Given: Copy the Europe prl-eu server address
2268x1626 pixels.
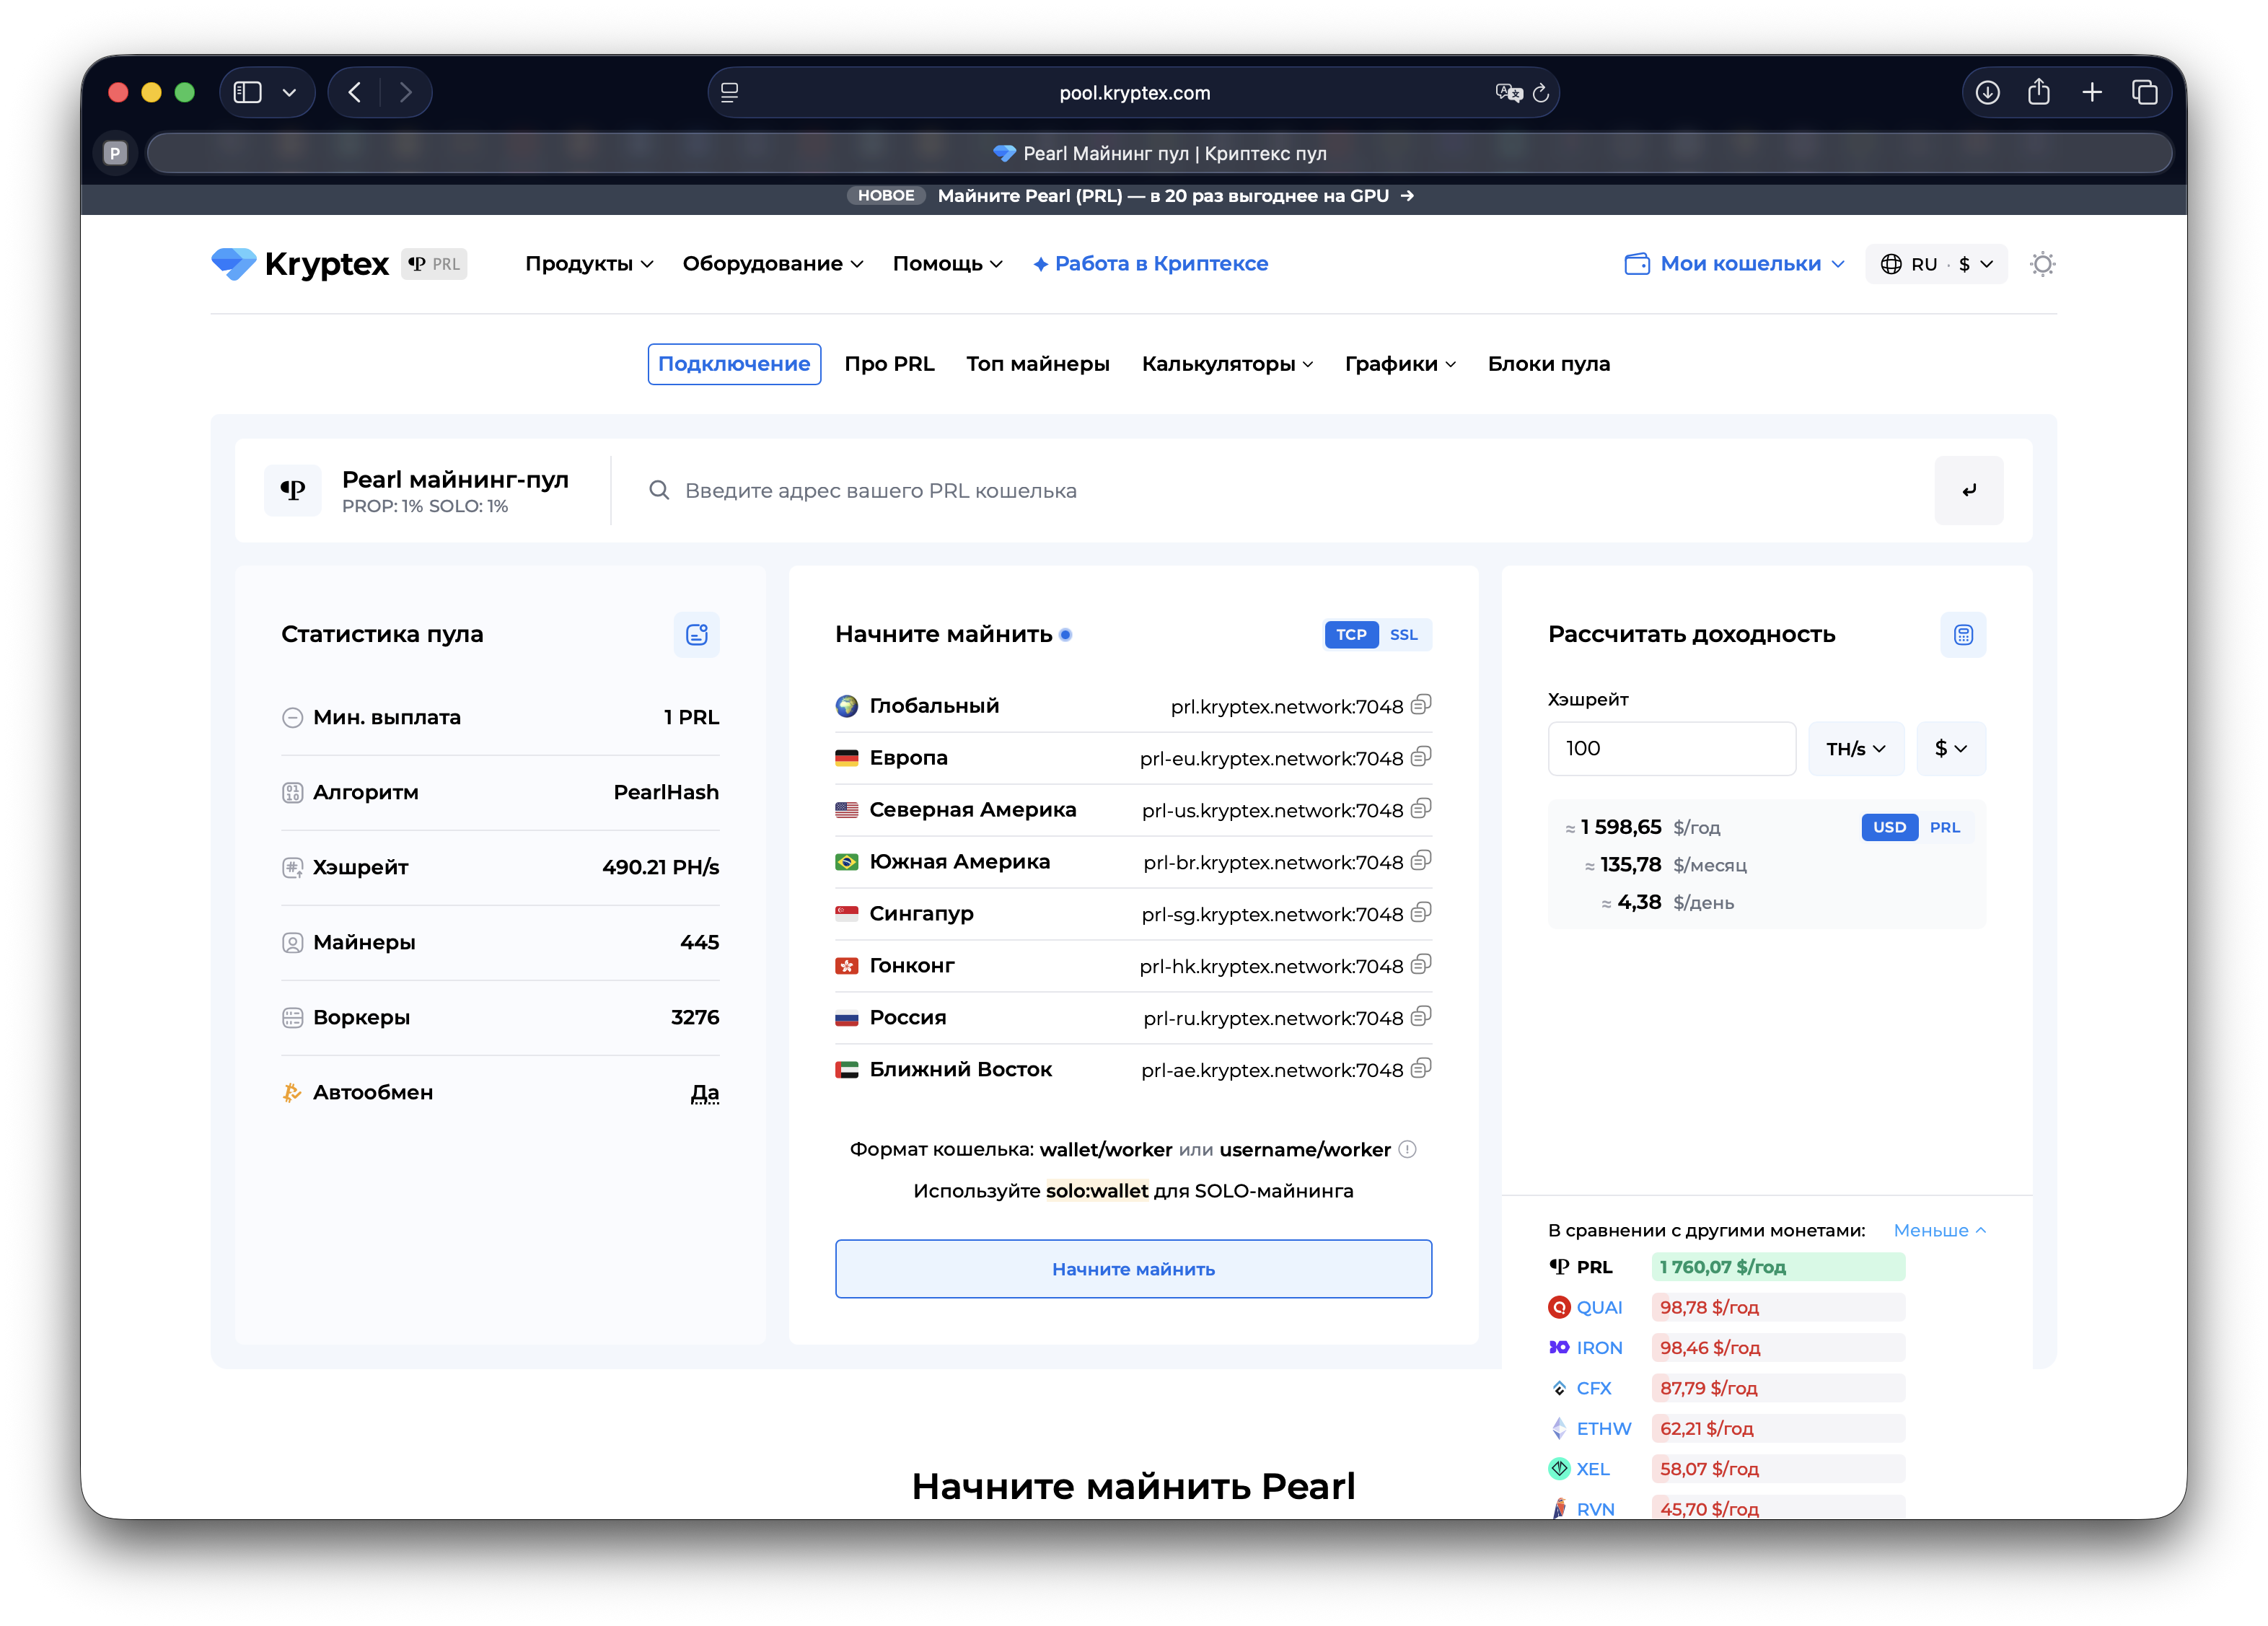Looking at the screenshot, I should coord(1421,757).
